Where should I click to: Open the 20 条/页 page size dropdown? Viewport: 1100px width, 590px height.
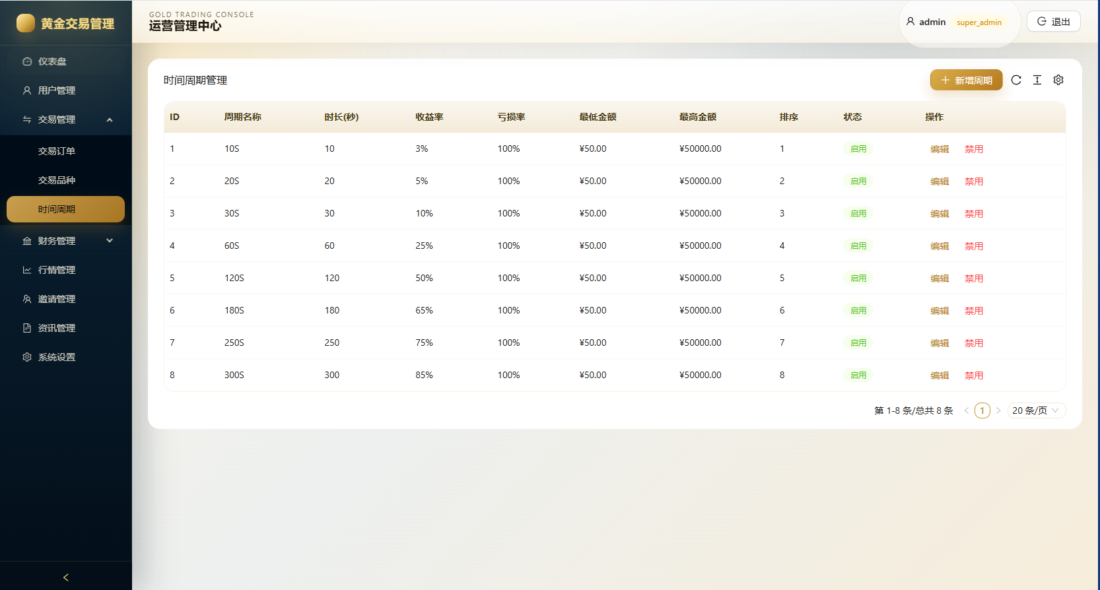(1037, 410)
